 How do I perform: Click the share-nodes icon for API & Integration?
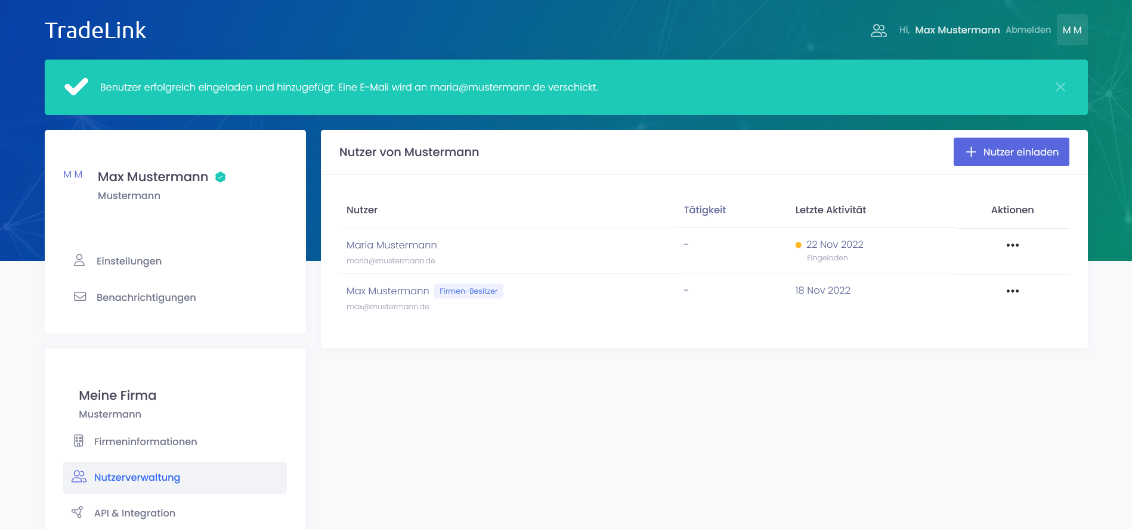[x=78, y=512]
